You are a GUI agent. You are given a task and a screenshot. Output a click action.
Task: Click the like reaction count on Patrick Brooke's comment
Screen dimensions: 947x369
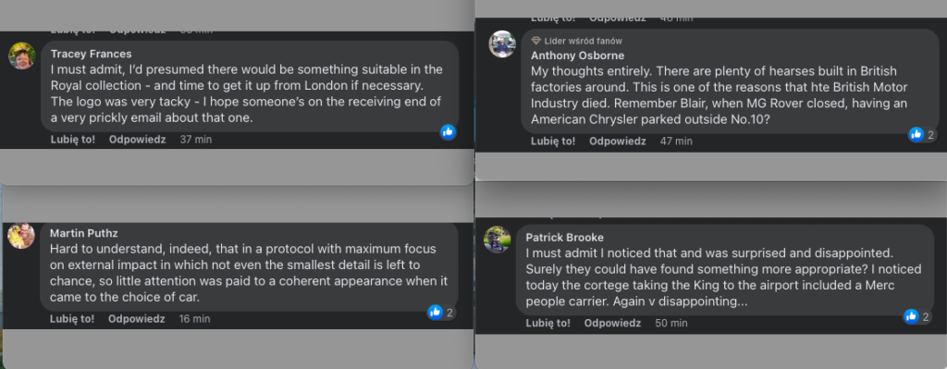926,316
